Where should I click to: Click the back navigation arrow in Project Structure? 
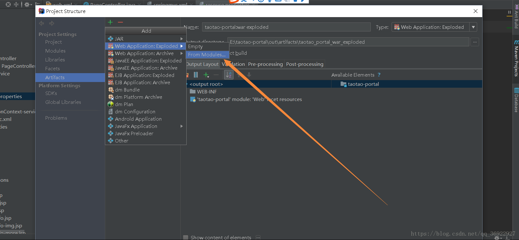[x=42, y=23]
